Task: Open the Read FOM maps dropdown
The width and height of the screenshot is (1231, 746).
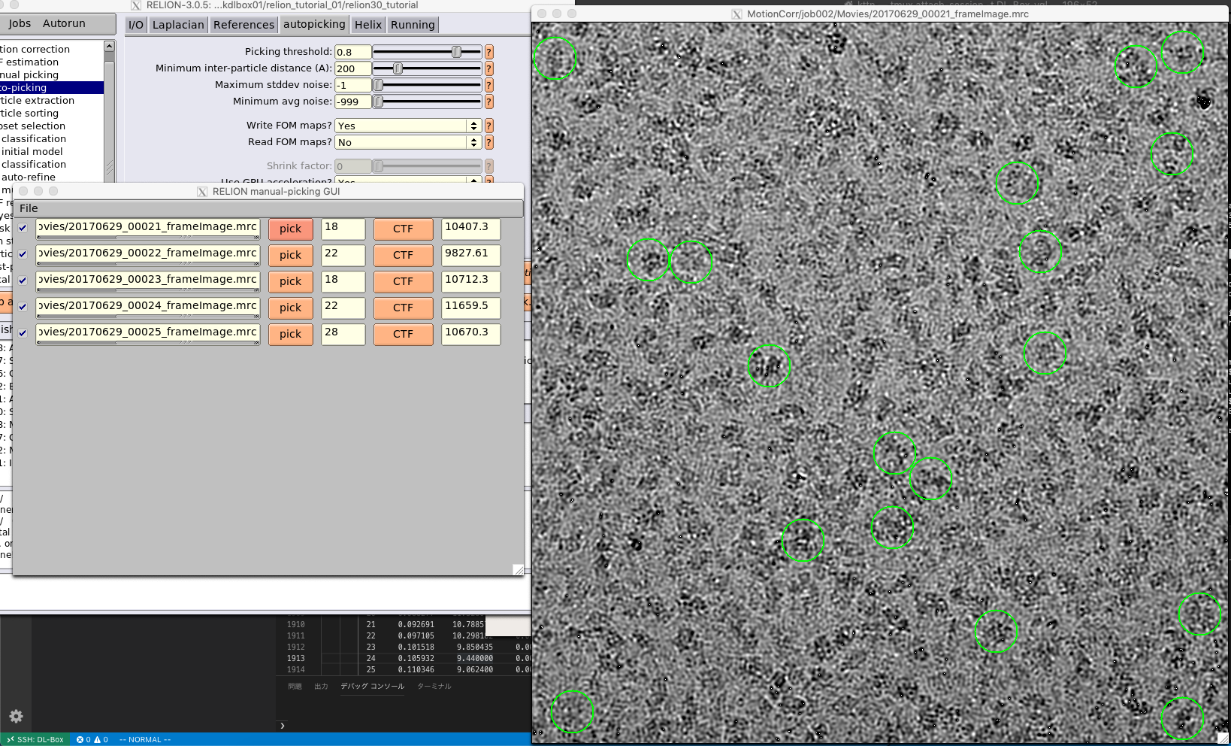Action: click(408, 142)
